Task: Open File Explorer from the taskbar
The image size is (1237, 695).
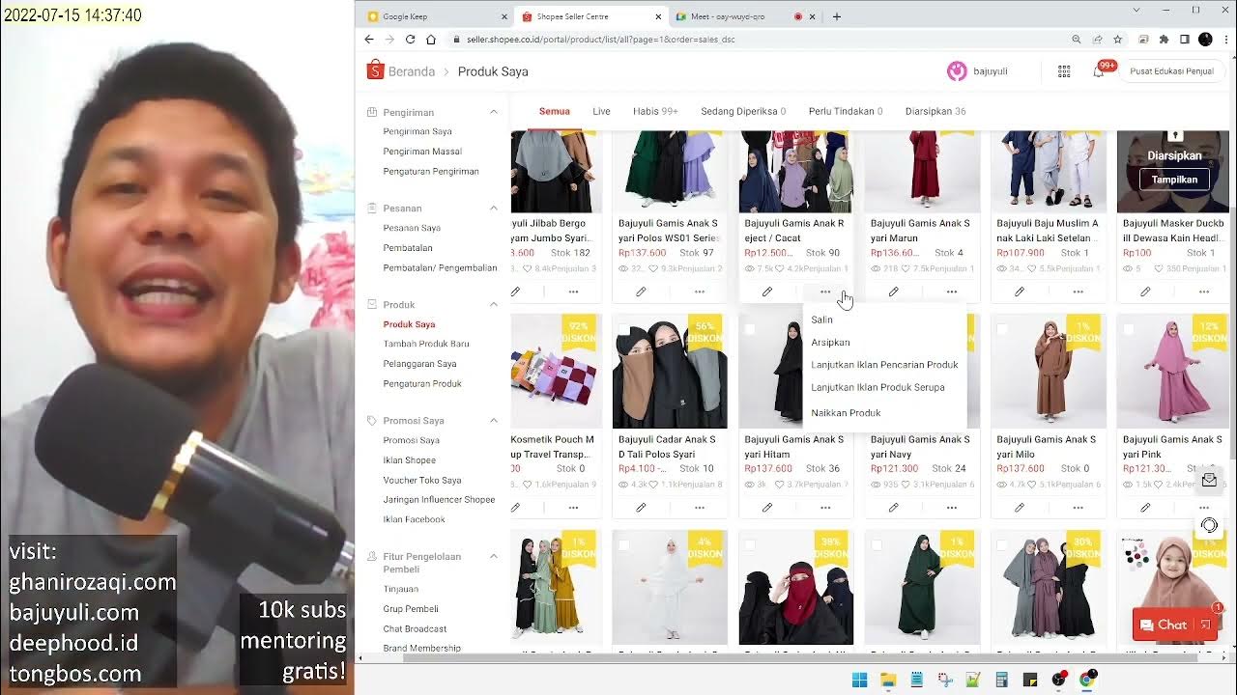Action: point(887,681)
